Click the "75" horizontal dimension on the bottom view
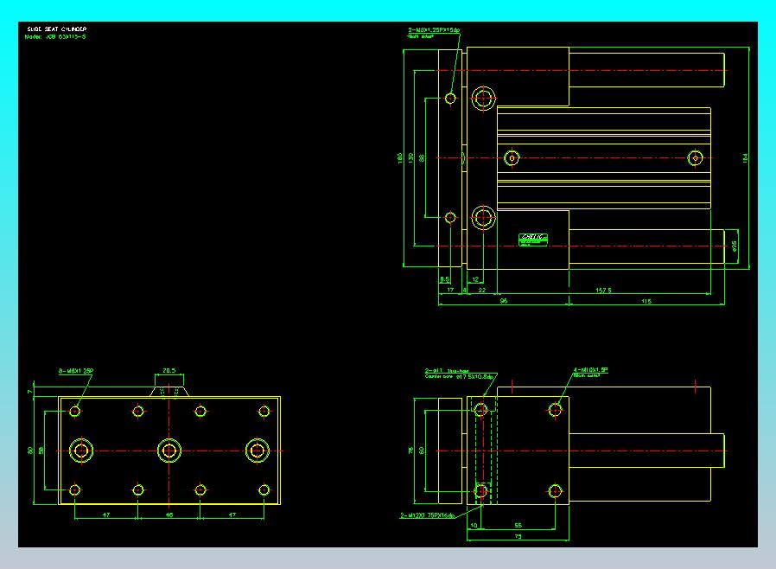This screenshot has width=776, height=569. [518, 536]
